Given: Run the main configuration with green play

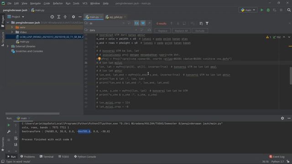Looking at the screenshot, I should (x=261, y=10).
